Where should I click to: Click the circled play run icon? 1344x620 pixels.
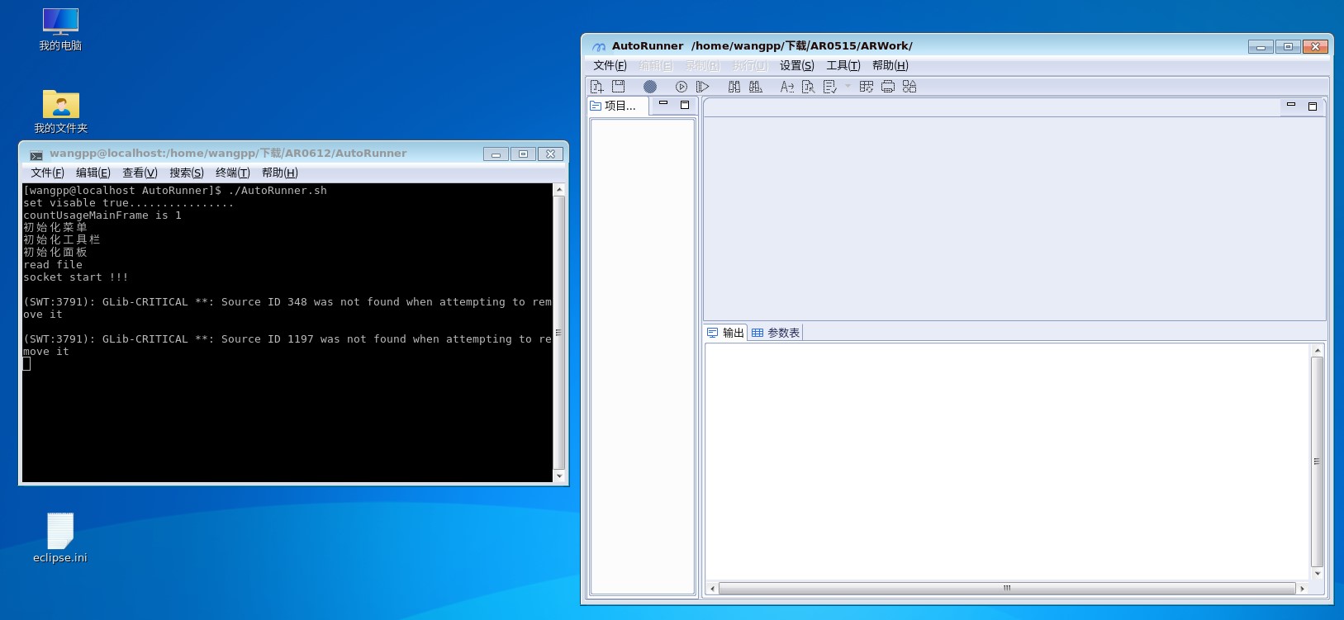(x=681, y=87)
